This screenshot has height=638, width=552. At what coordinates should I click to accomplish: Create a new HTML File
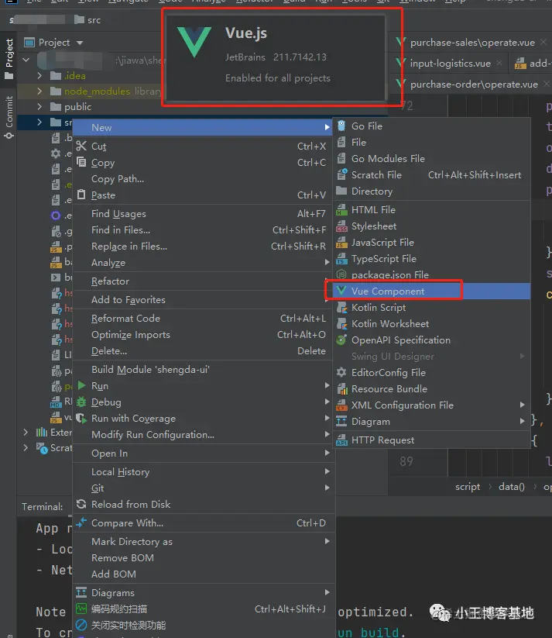pos(432,210)
